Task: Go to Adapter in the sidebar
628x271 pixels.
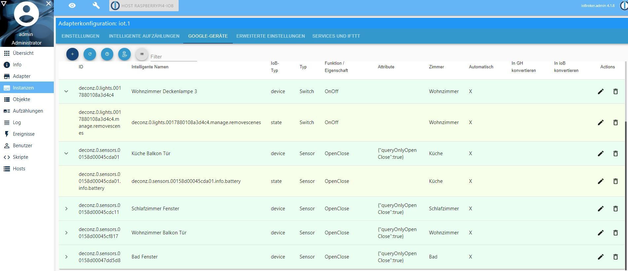Action: click(x=27, y=76)
